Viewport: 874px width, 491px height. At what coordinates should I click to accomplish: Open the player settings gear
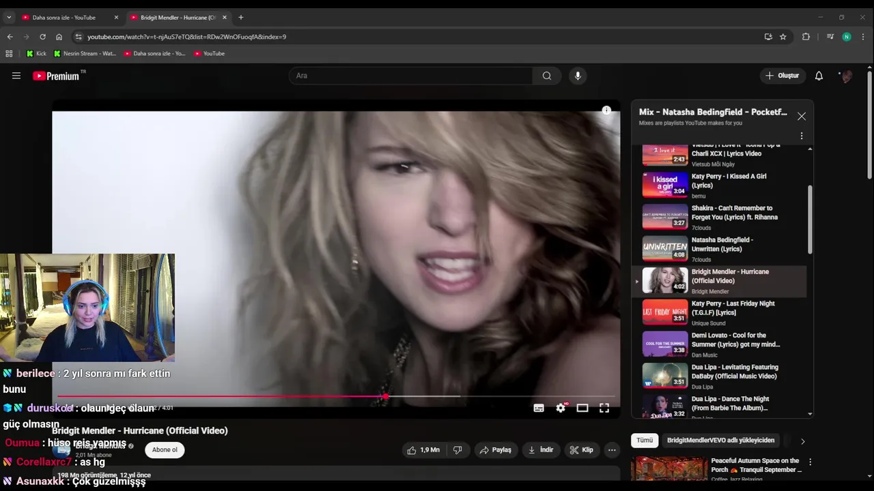point(561,408)
